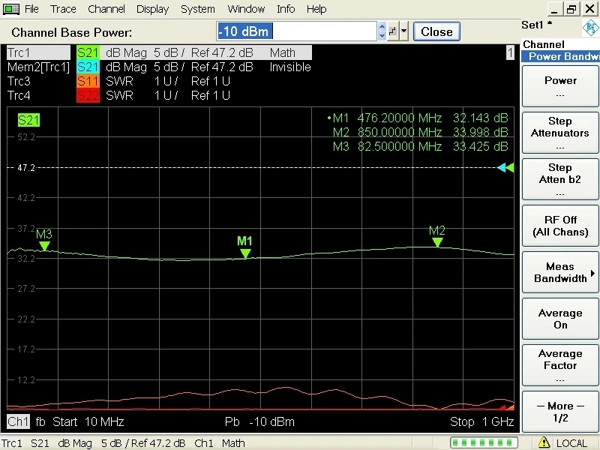The width and height of the screenshot is (600, 450).
Task: Select marker M1 triangle on the trace
Action: 245,253
